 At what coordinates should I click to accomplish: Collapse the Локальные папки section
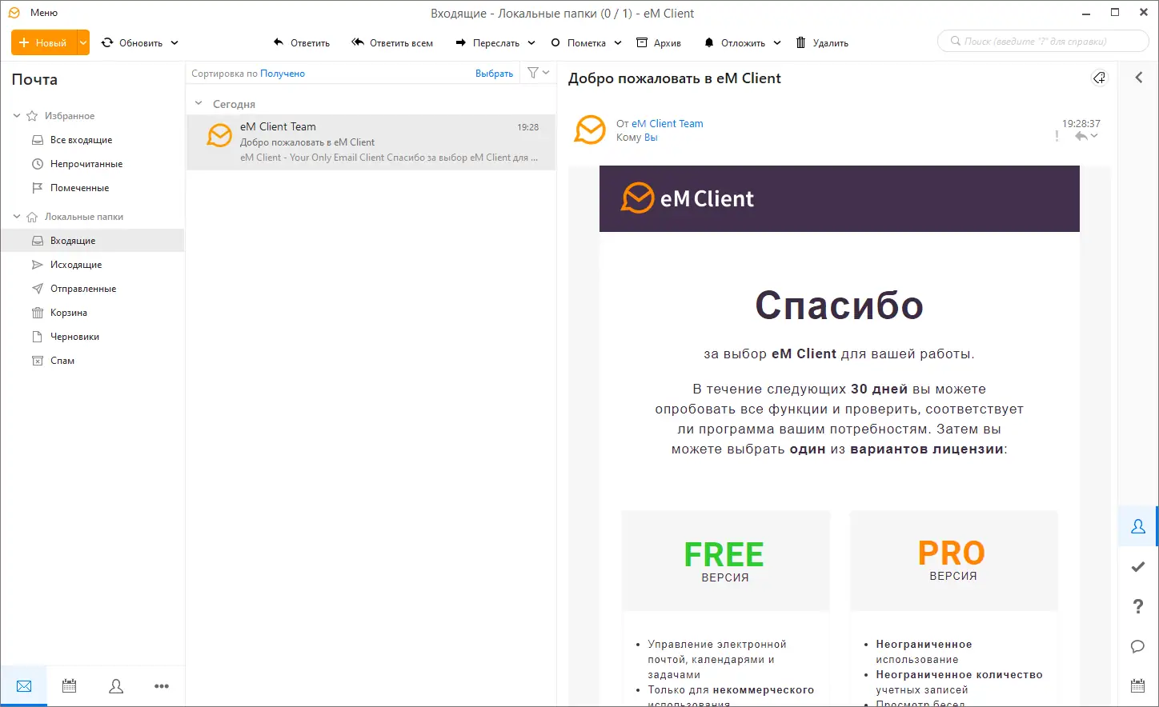coord(17,217)
